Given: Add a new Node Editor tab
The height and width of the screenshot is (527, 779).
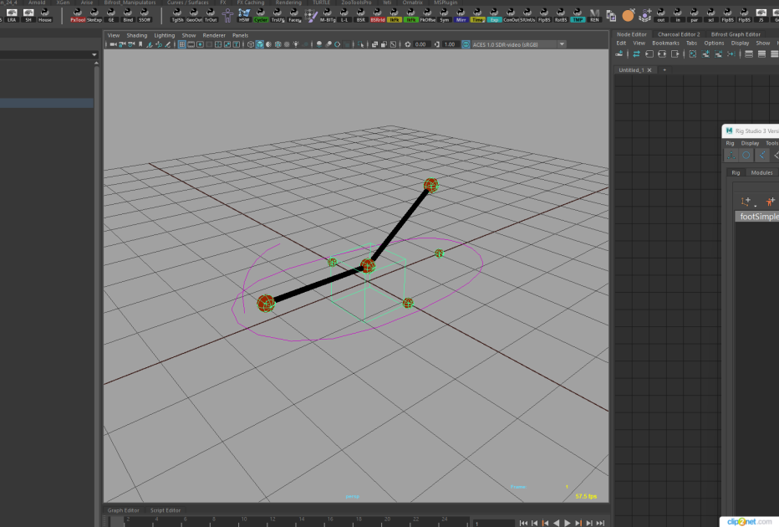Looking at the screenshot, I should (x=664, y=70).
